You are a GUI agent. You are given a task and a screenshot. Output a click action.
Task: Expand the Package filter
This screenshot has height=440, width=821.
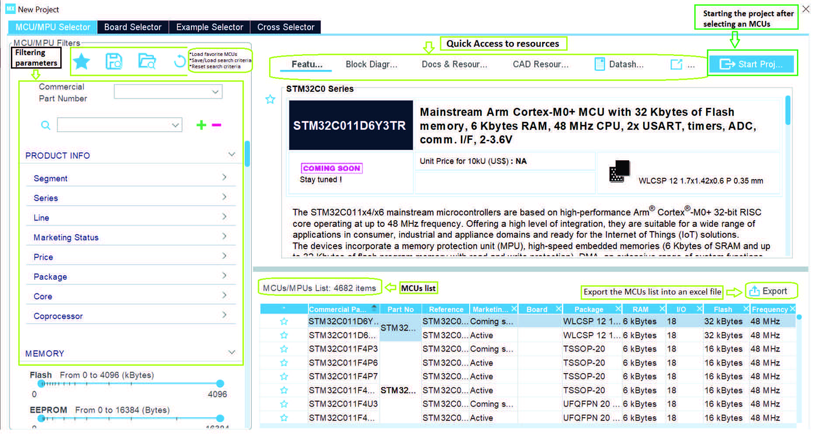coord(224,275)
